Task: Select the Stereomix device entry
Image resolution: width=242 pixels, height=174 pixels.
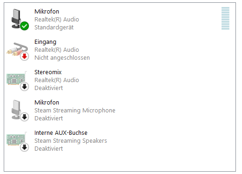Action: point(120,80)
